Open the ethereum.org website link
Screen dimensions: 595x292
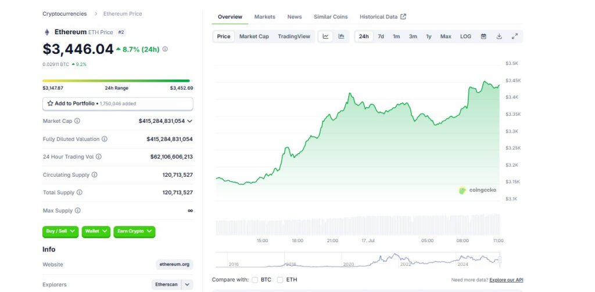174,264
